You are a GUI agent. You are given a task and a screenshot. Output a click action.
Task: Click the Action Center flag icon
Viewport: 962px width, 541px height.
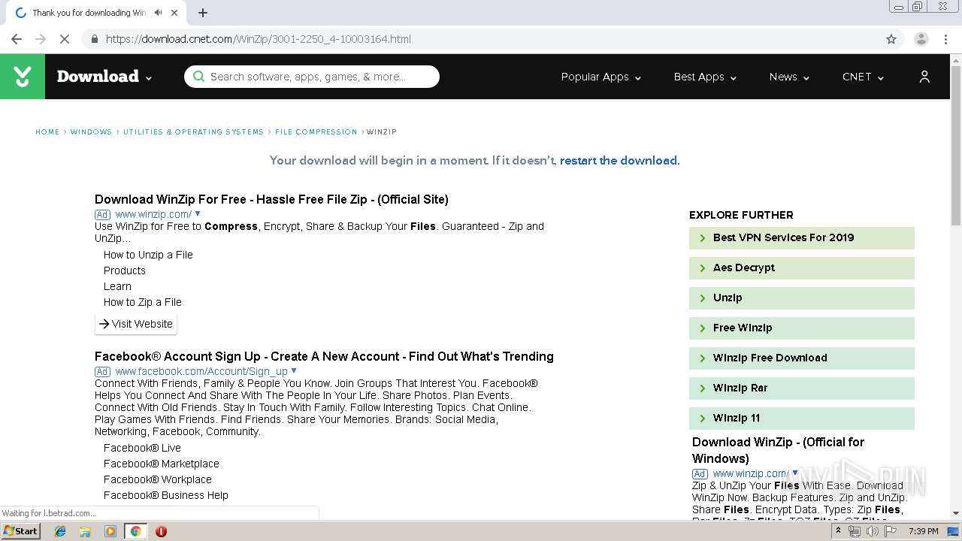coord(891,531)
